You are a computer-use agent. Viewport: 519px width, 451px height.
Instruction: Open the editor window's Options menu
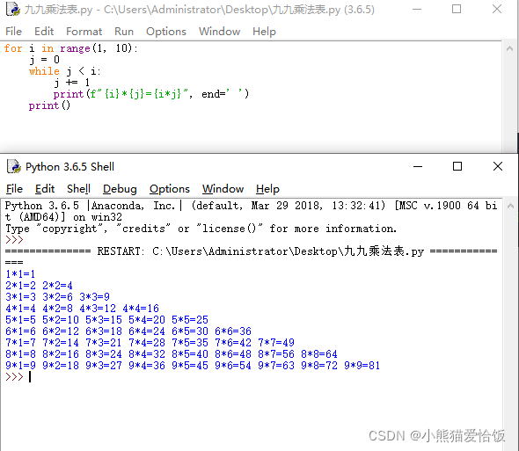tap(166, 32)
